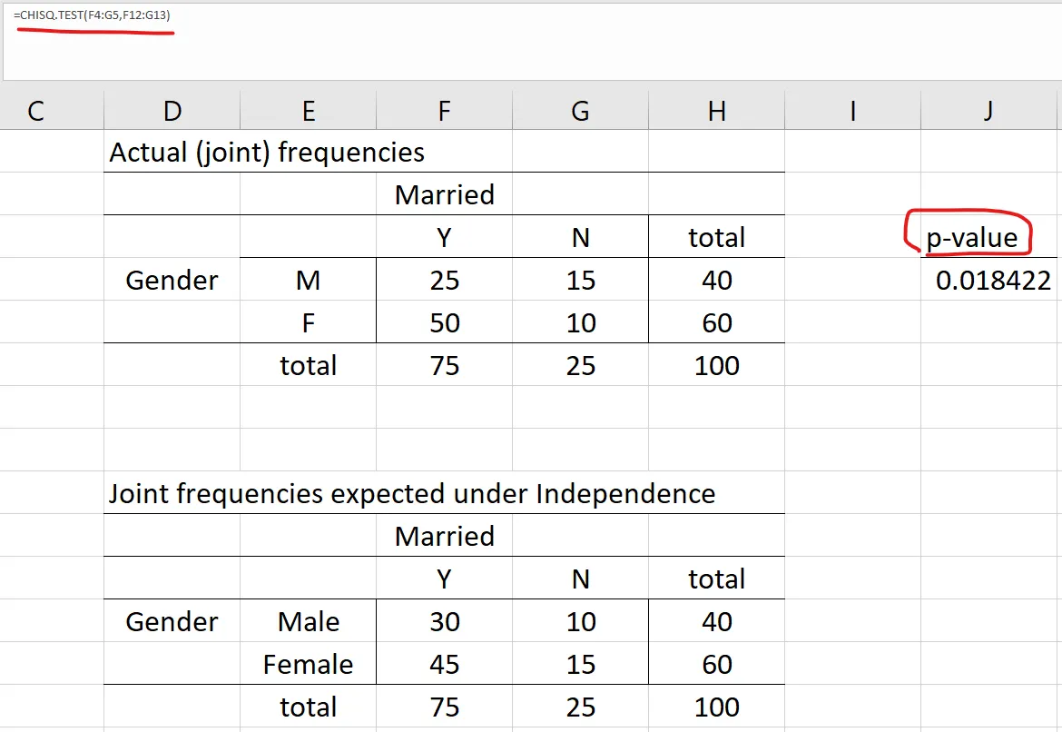Click the expected frequency cell showing 15 under N
The height and width of the screenshot is (732, 1062).
[x=580, y=664]
